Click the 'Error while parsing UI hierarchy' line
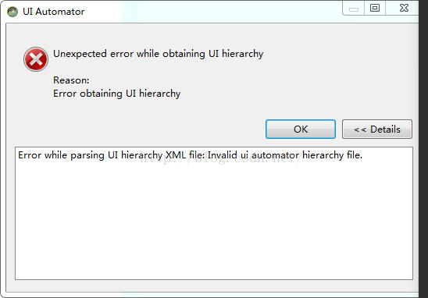This screenshot has width=428, height=298. pyautogui.click(x=90, y=155)
